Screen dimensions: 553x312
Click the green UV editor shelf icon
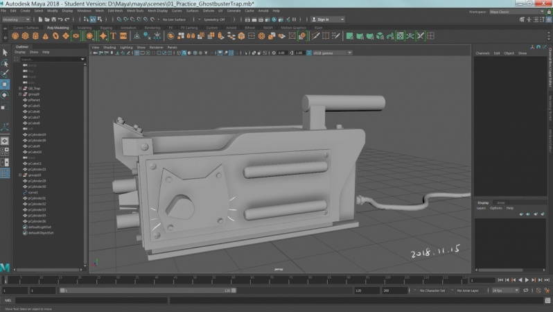[400, 36]
